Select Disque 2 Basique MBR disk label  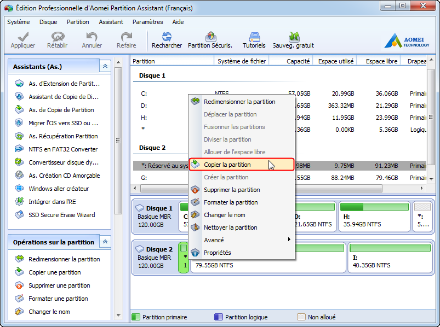pos(155,258)
